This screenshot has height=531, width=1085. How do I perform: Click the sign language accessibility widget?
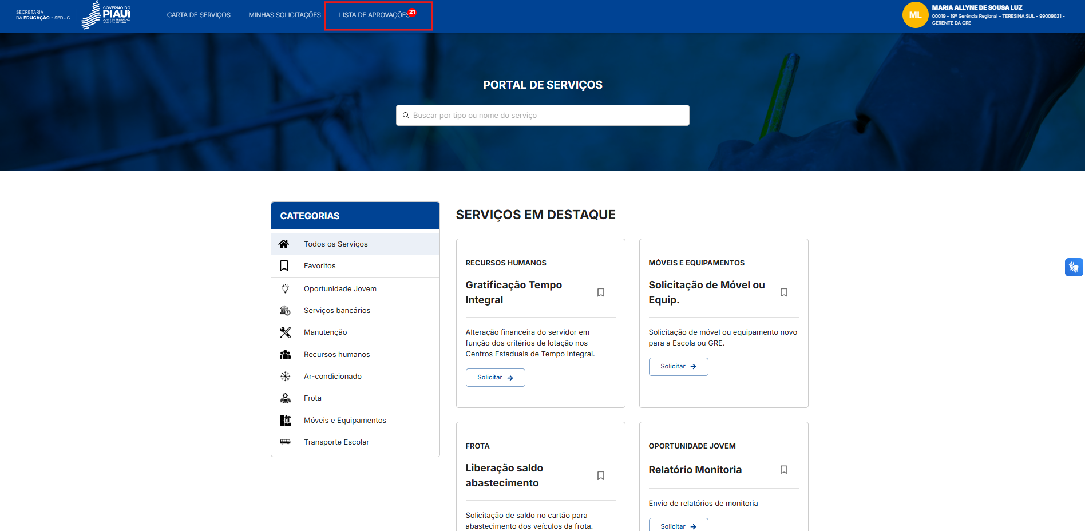click(x=1074, y=267)
